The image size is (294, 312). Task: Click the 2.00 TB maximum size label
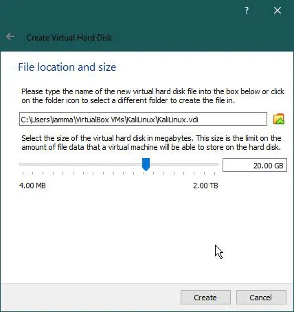(205, 186)
